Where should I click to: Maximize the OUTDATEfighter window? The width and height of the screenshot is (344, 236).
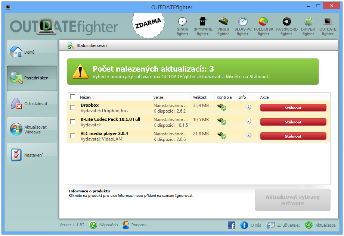coord(318,6)
